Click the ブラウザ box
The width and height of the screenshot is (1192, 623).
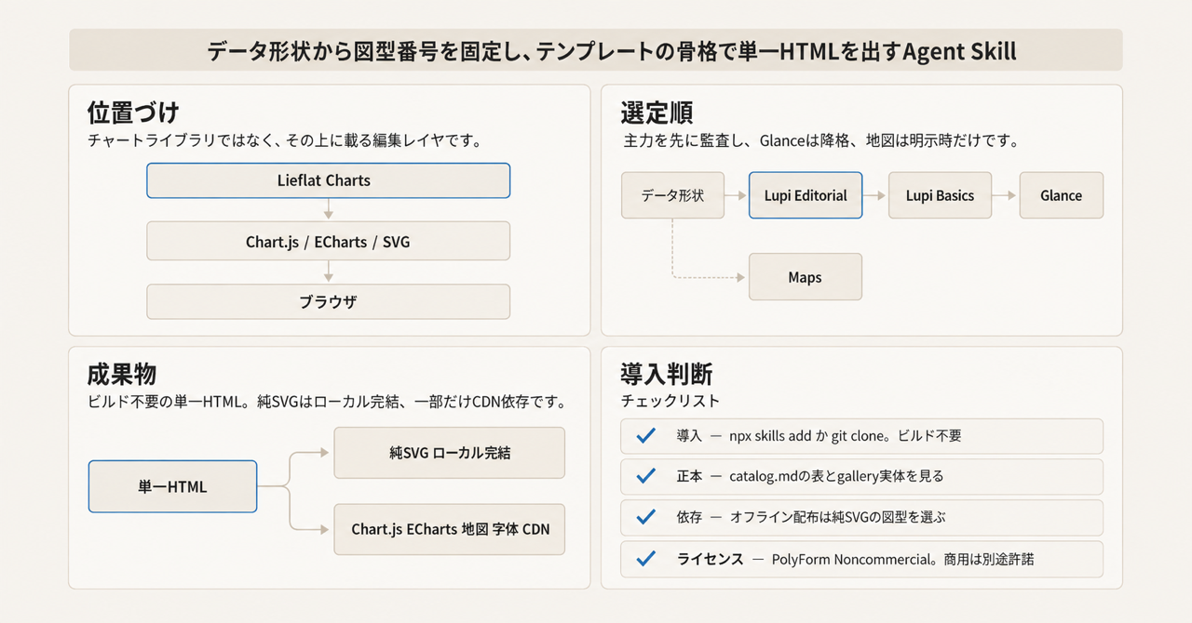[x=328, y=301]
